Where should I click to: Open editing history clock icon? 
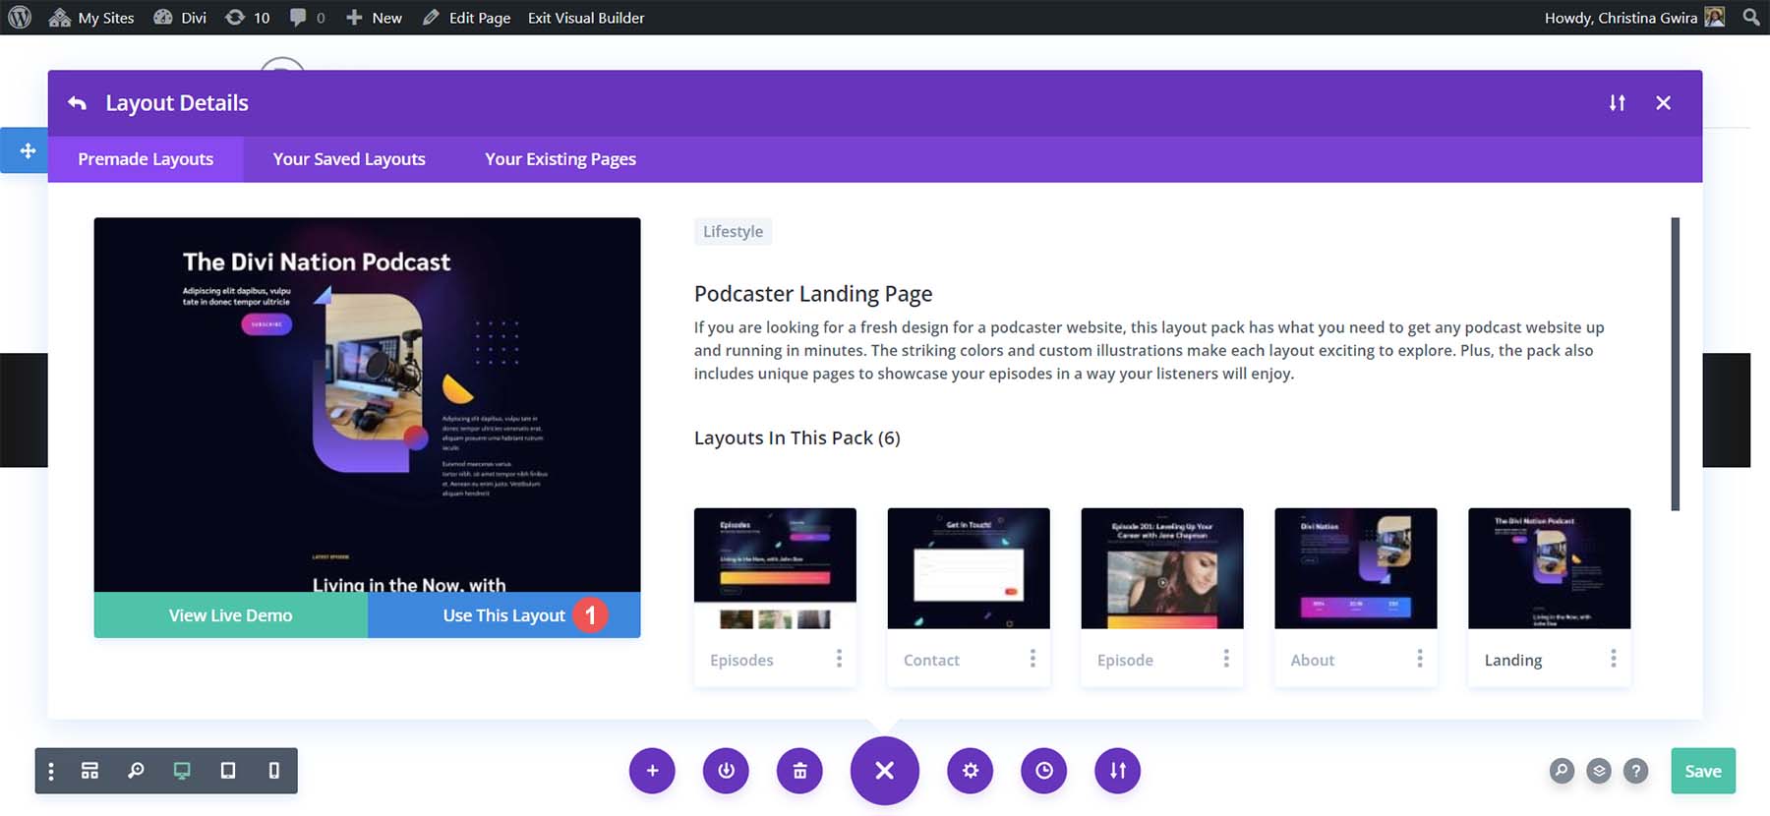tap(1044, 771)
